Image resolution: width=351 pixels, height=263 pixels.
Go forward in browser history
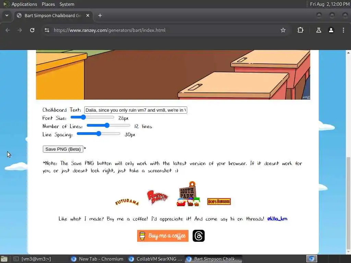[x=20, y=30]
